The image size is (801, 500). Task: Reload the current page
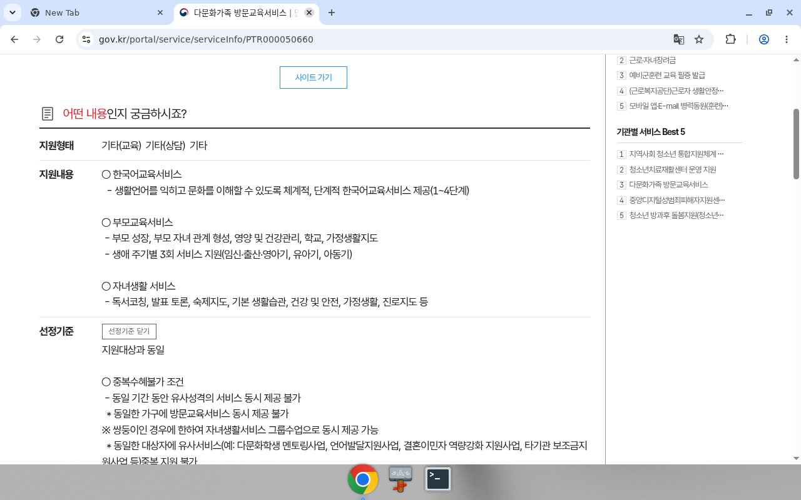pos(59,39)
